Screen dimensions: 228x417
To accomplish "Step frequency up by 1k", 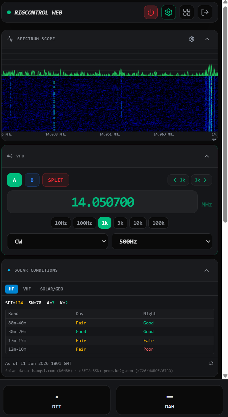I will (201, 180).
